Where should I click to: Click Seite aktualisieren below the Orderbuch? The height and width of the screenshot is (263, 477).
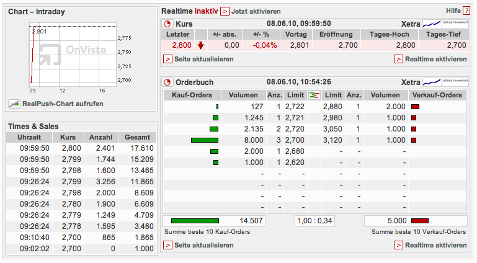click(x=204, y=245)
